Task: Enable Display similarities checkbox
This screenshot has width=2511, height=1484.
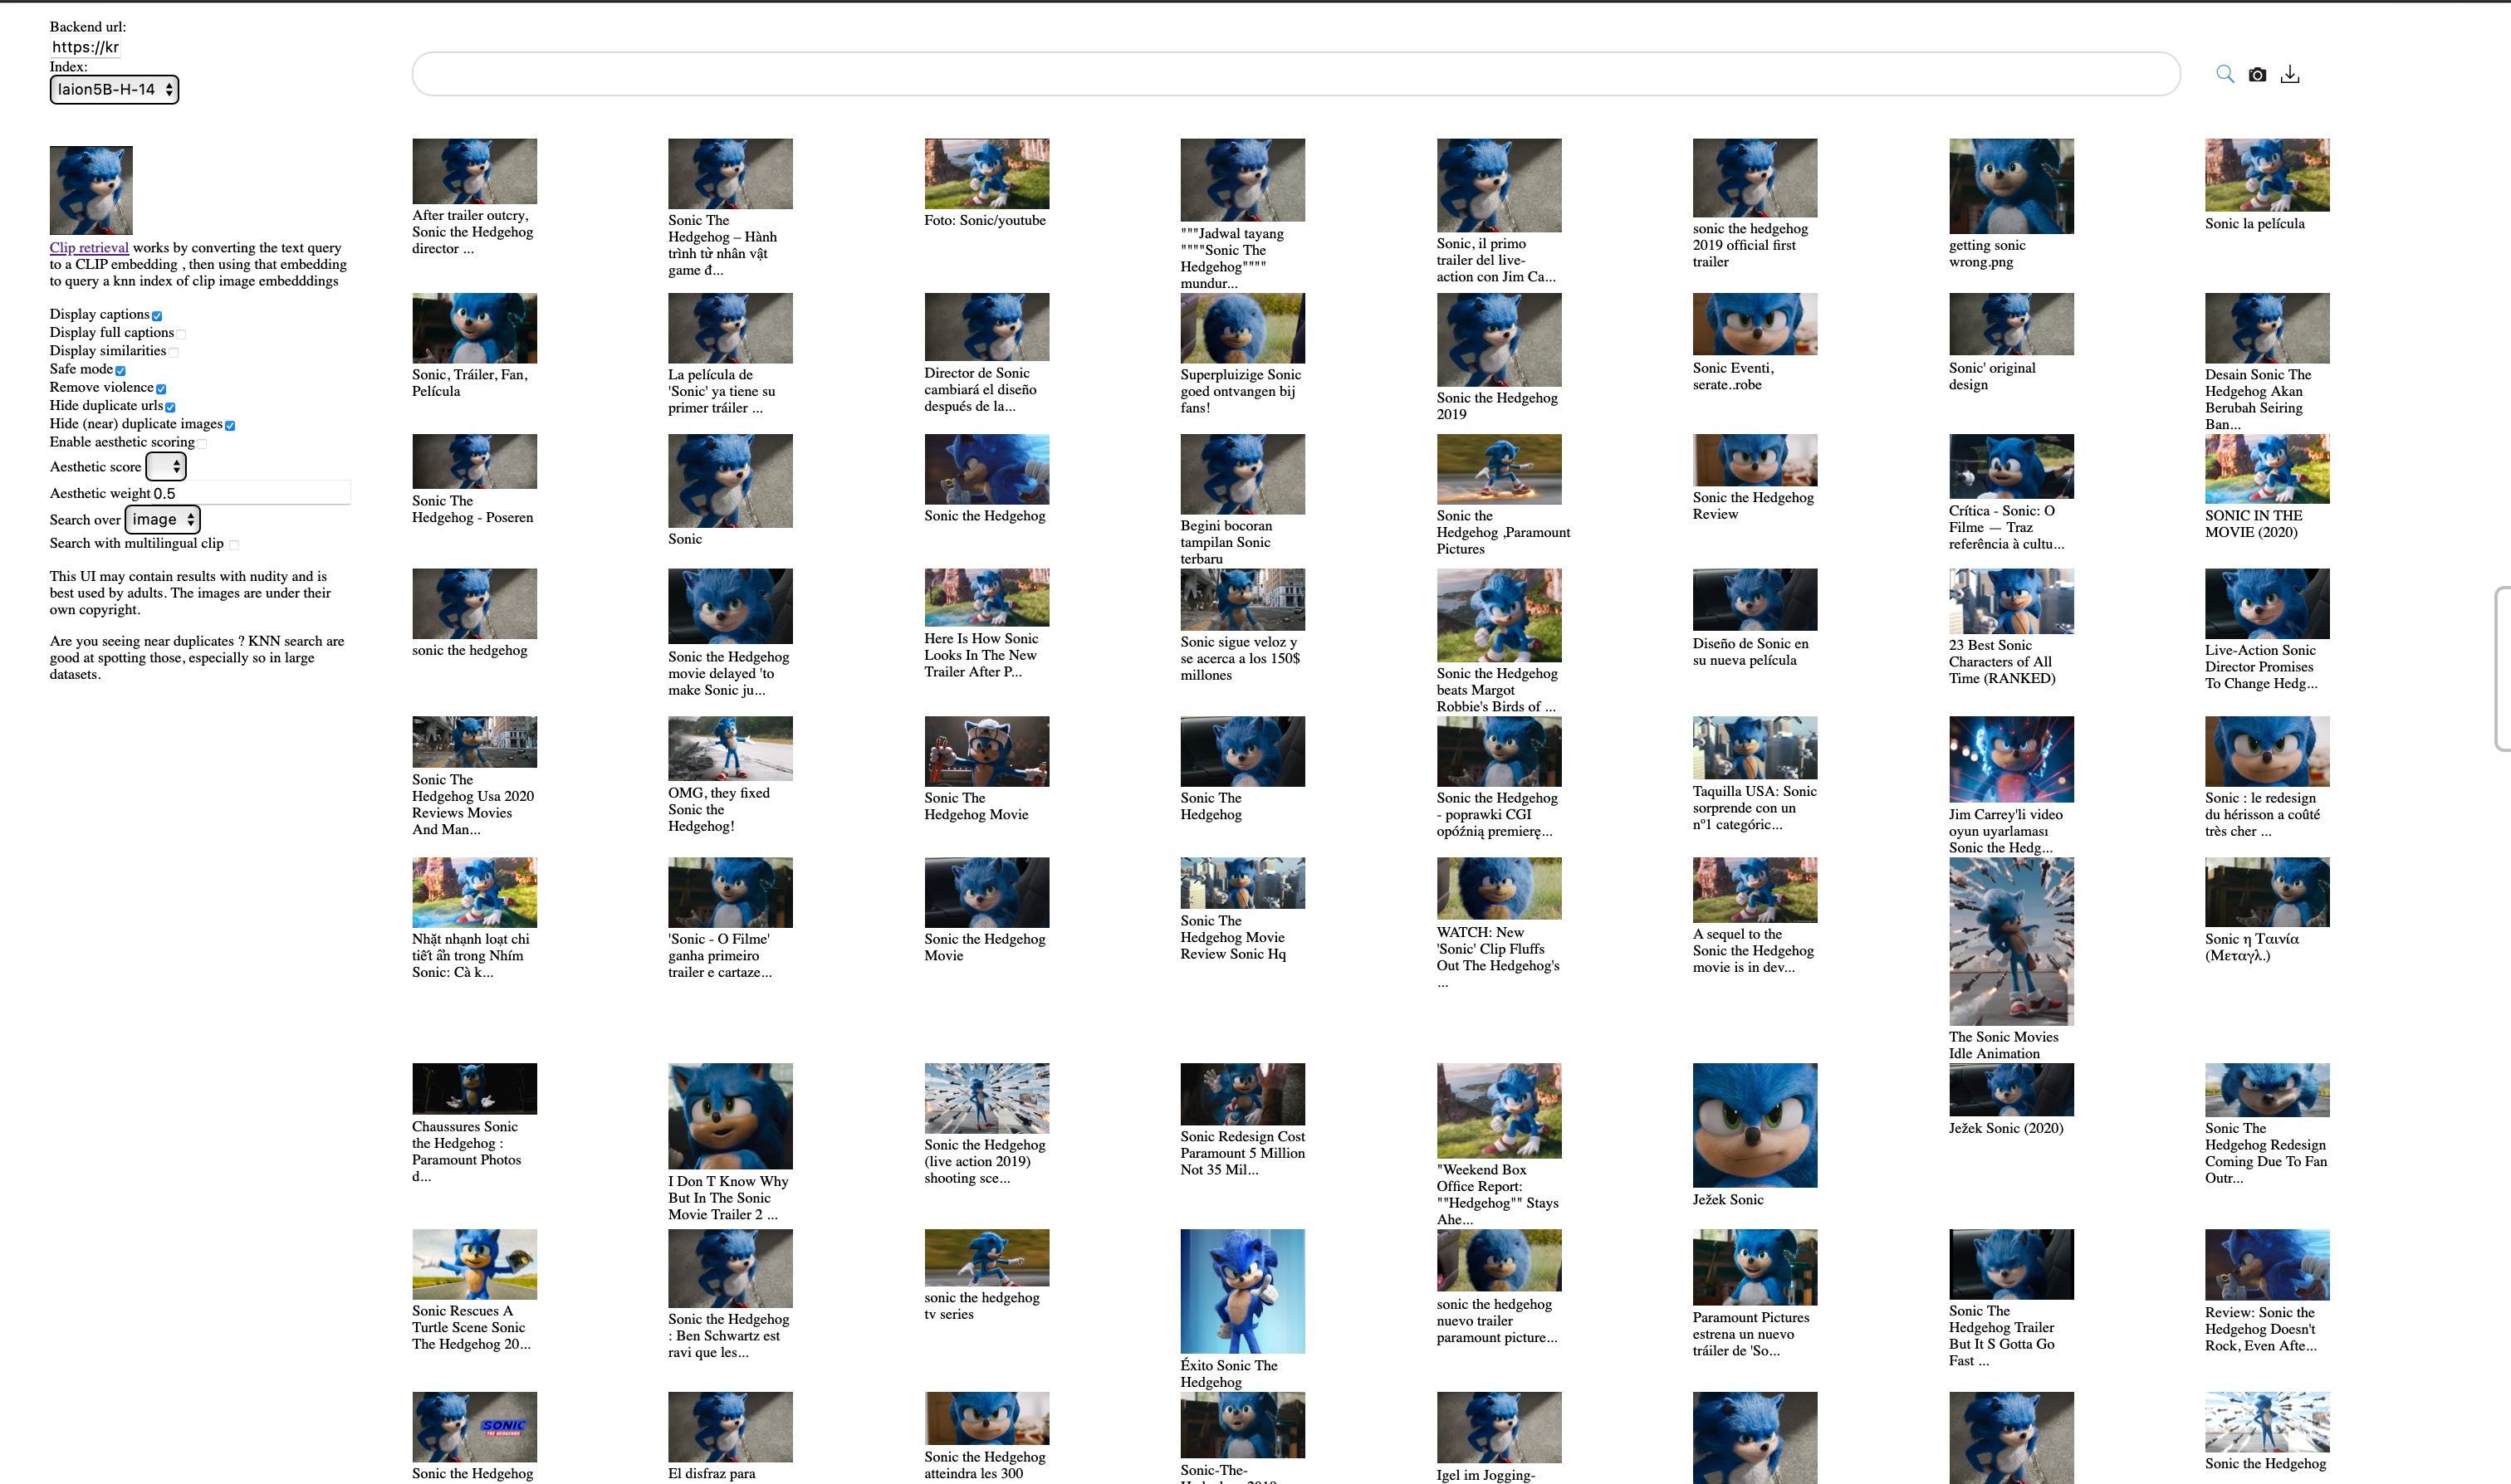Action: pos(173,352)
